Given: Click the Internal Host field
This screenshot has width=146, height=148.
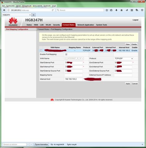Looking at the screenshot, I should tap(74, 79).
